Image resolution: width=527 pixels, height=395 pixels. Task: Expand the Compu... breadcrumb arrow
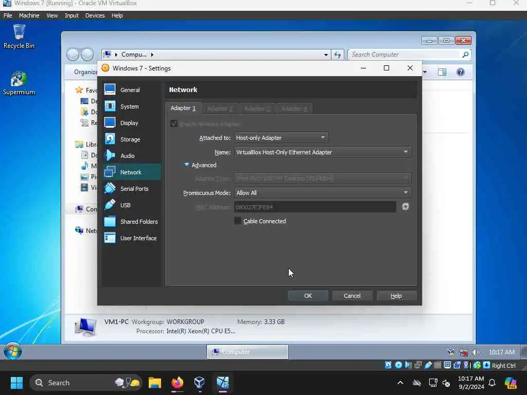tap(152, 55)
